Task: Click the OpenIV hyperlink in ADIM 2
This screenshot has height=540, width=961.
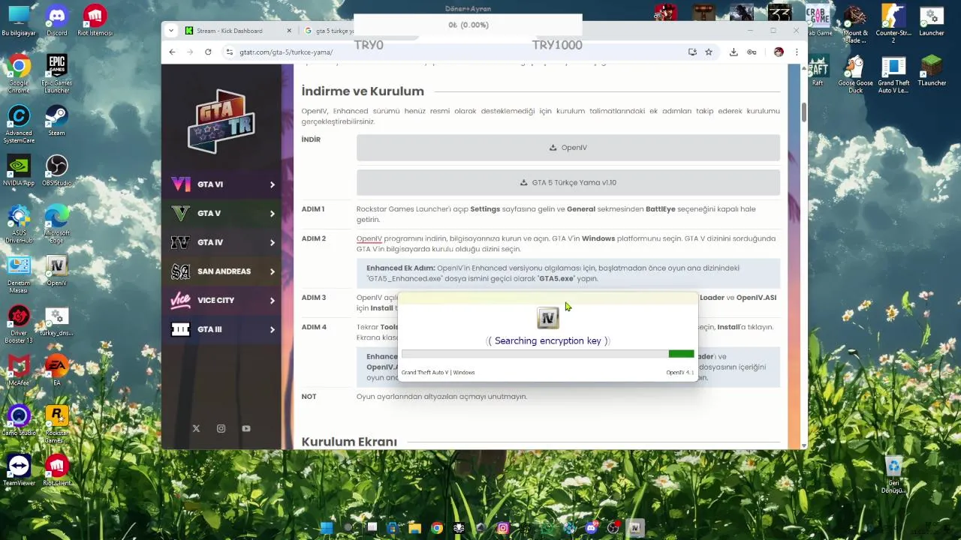Action: click(369, 238)
